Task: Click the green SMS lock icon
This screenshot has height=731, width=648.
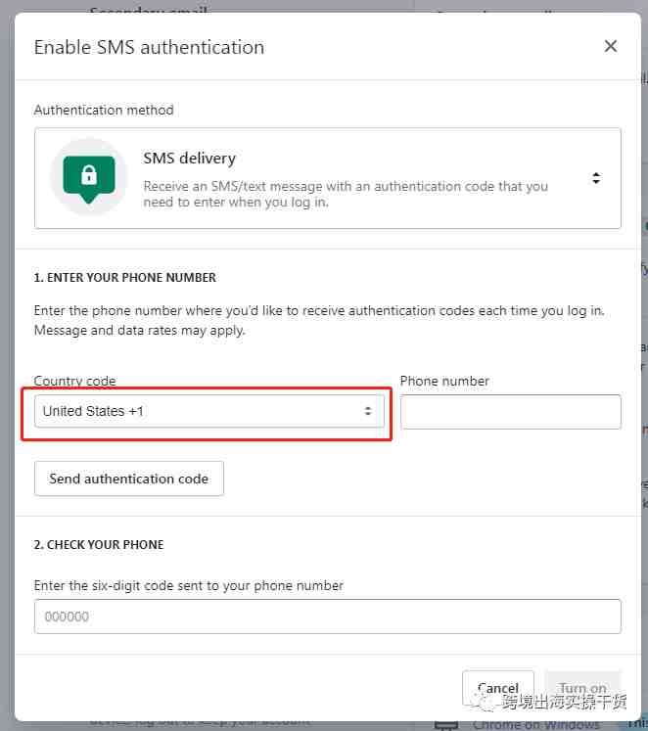Action: [89, 178]
